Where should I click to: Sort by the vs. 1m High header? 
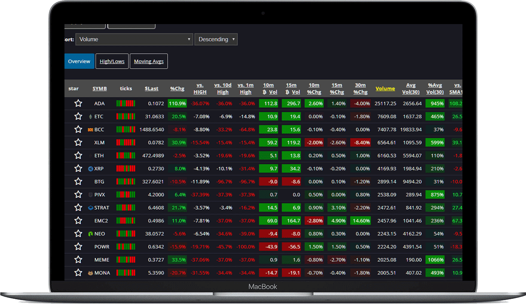pyautogui.click(x=246, y=89)
